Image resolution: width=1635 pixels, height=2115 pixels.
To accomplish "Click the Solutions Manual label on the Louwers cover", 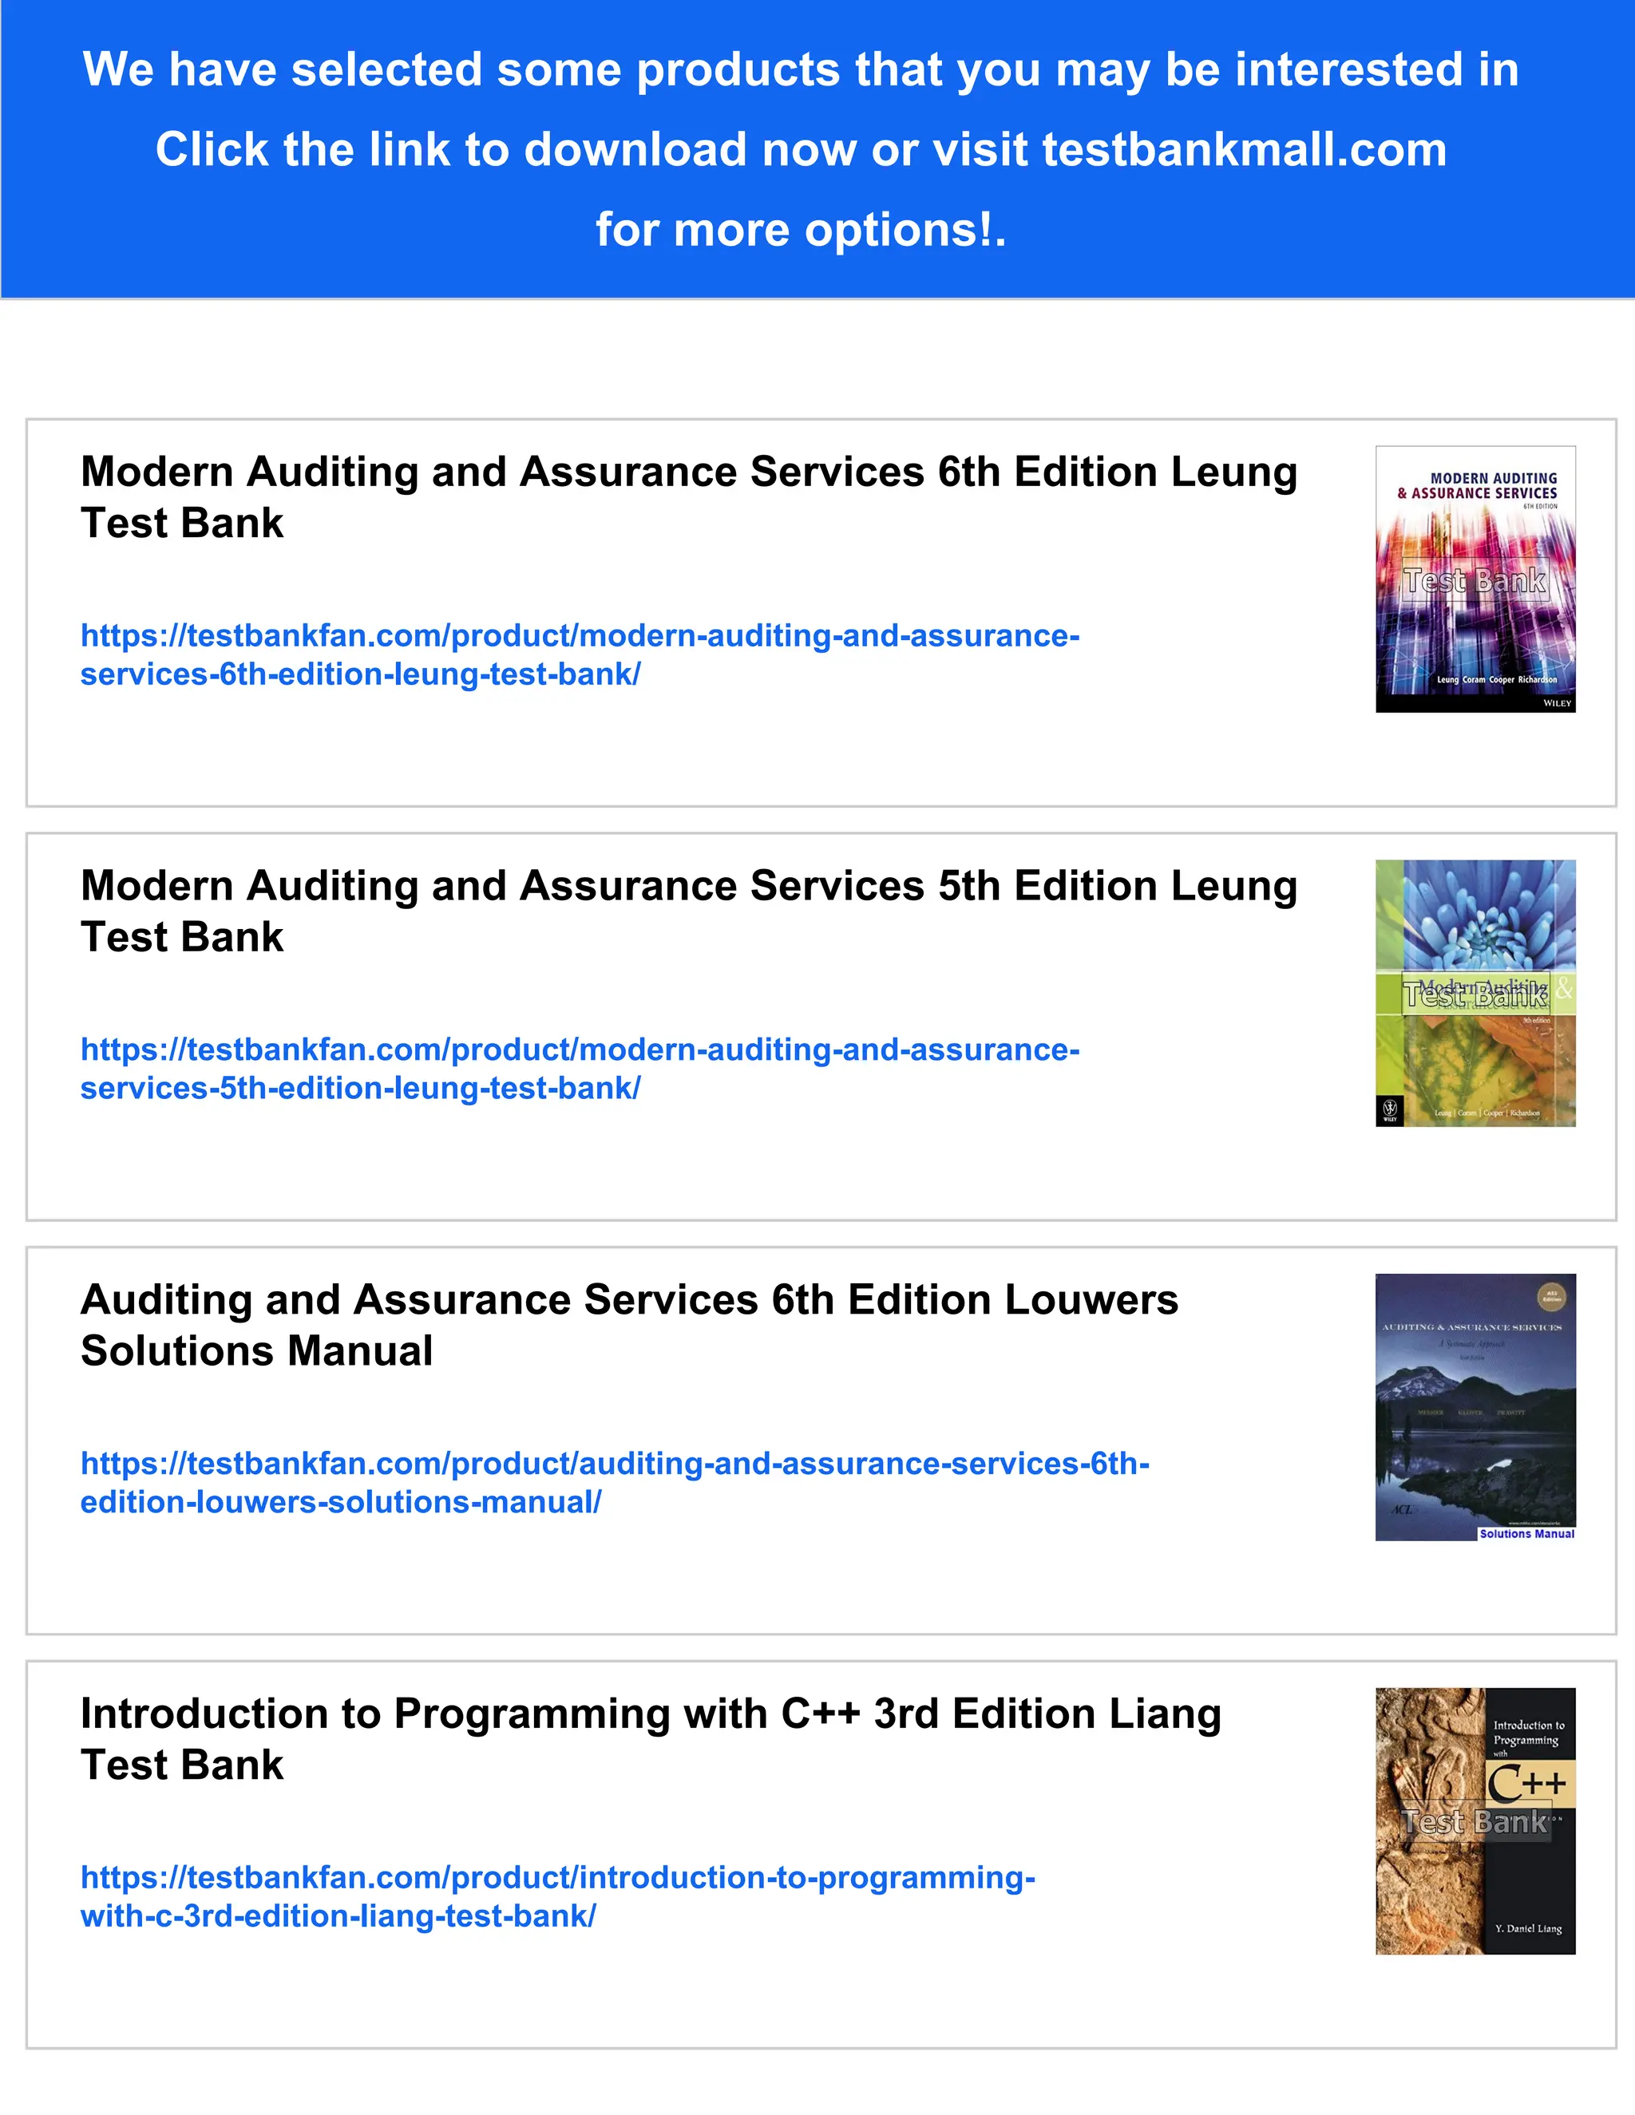I will [x=1526, y=1534].
